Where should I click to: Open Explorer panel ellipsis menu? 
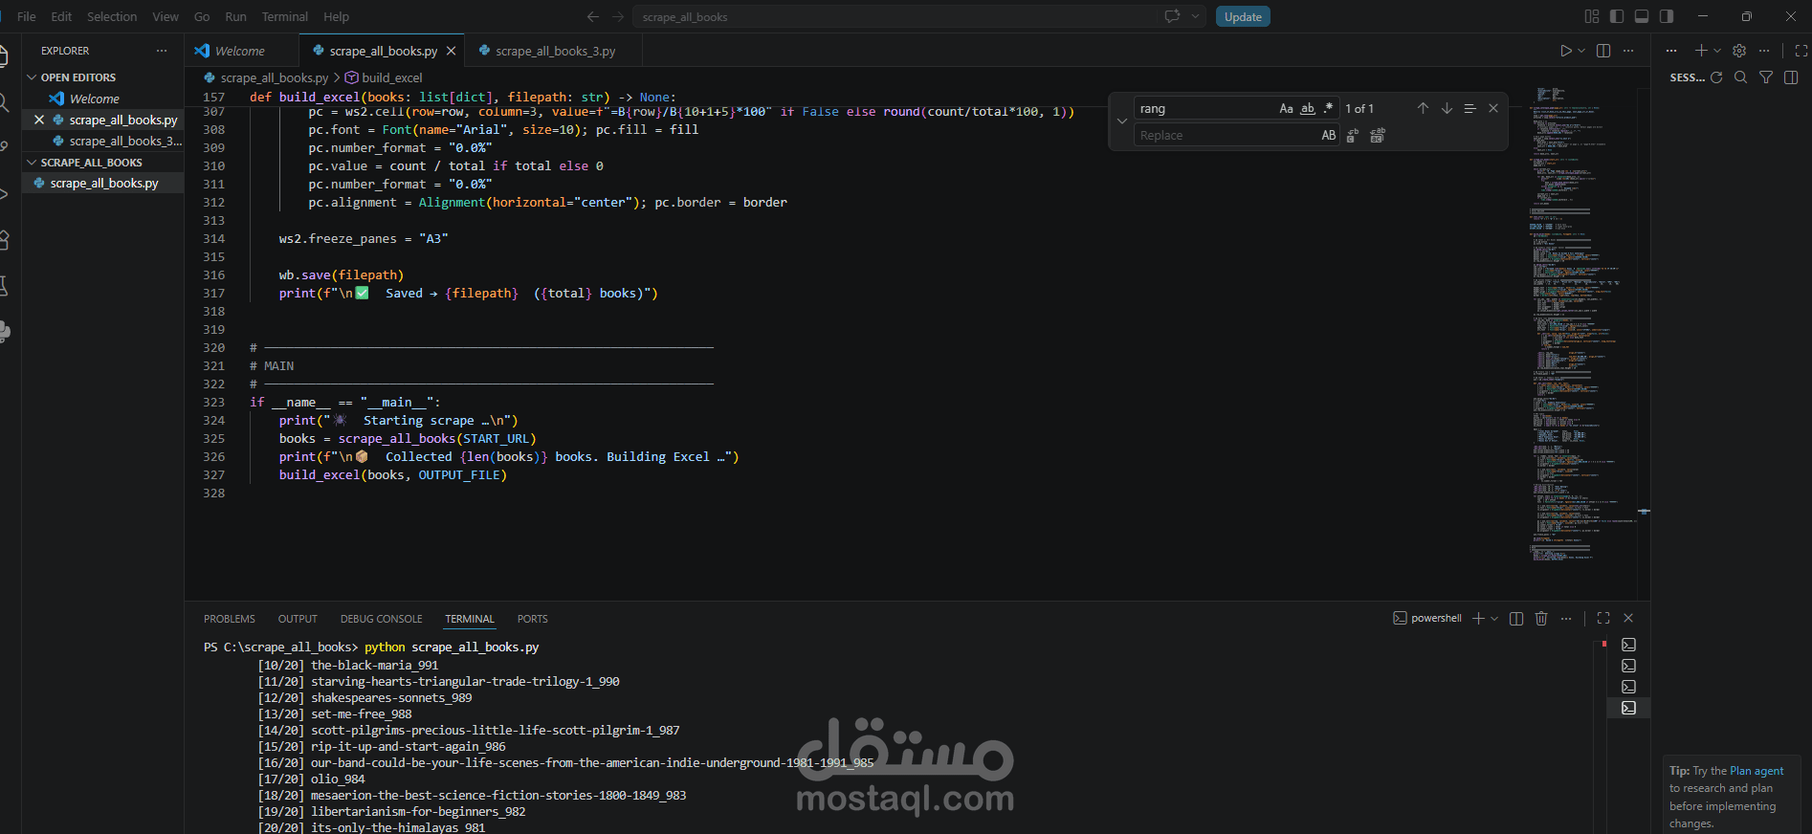coord(162,51)
